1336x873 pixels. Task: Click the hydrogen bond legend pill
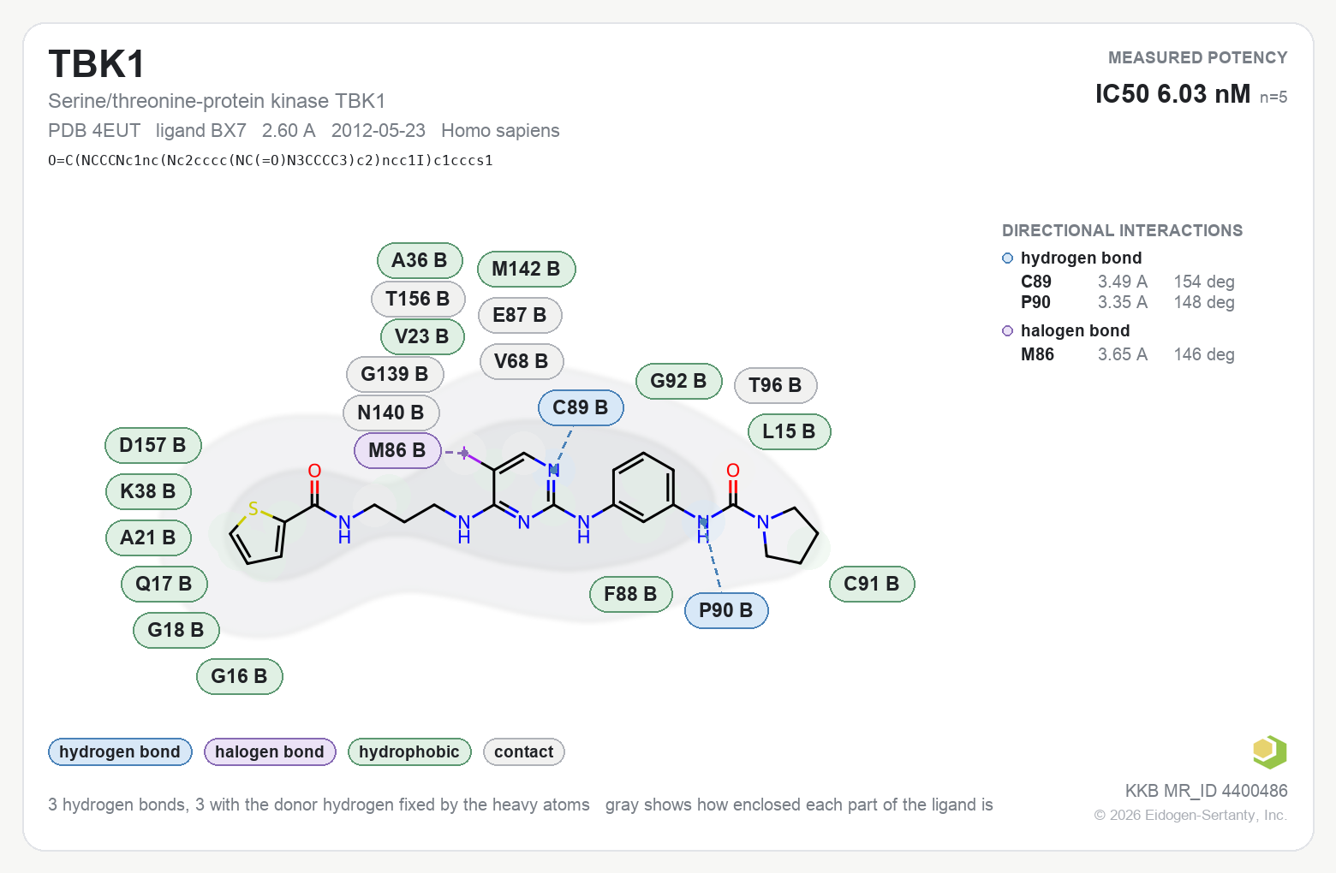(x=120, y=751)
